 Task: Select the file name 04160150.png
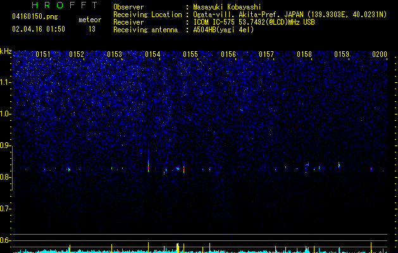(35, 17)
